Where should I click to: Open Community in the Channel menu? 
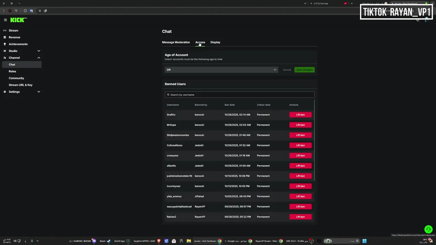(16, 78)
